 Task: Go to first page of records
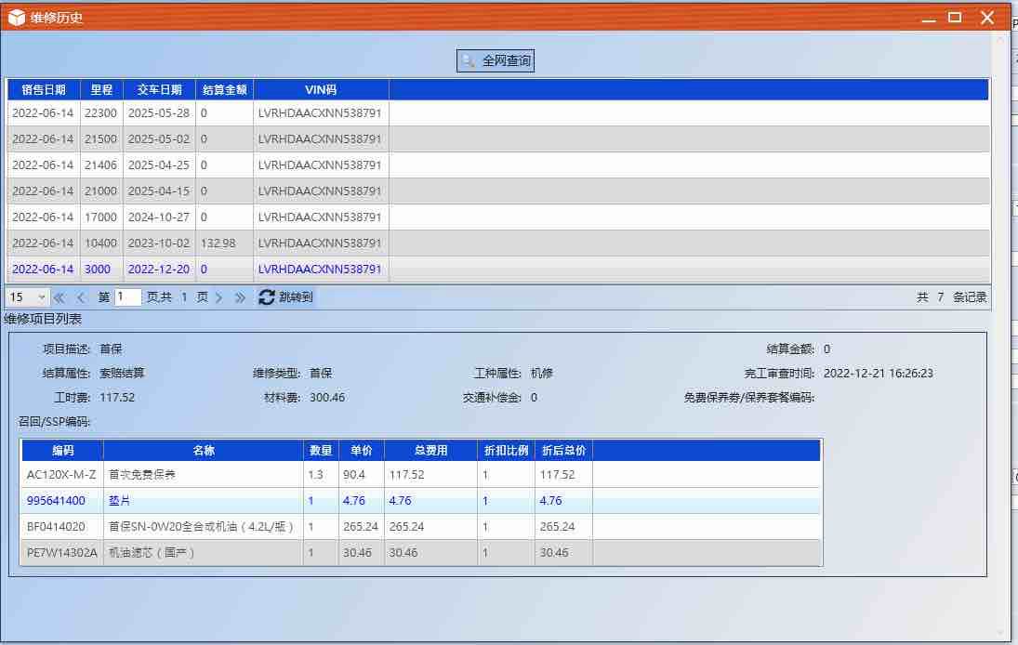pyautogui.click(x=59, y=297)
